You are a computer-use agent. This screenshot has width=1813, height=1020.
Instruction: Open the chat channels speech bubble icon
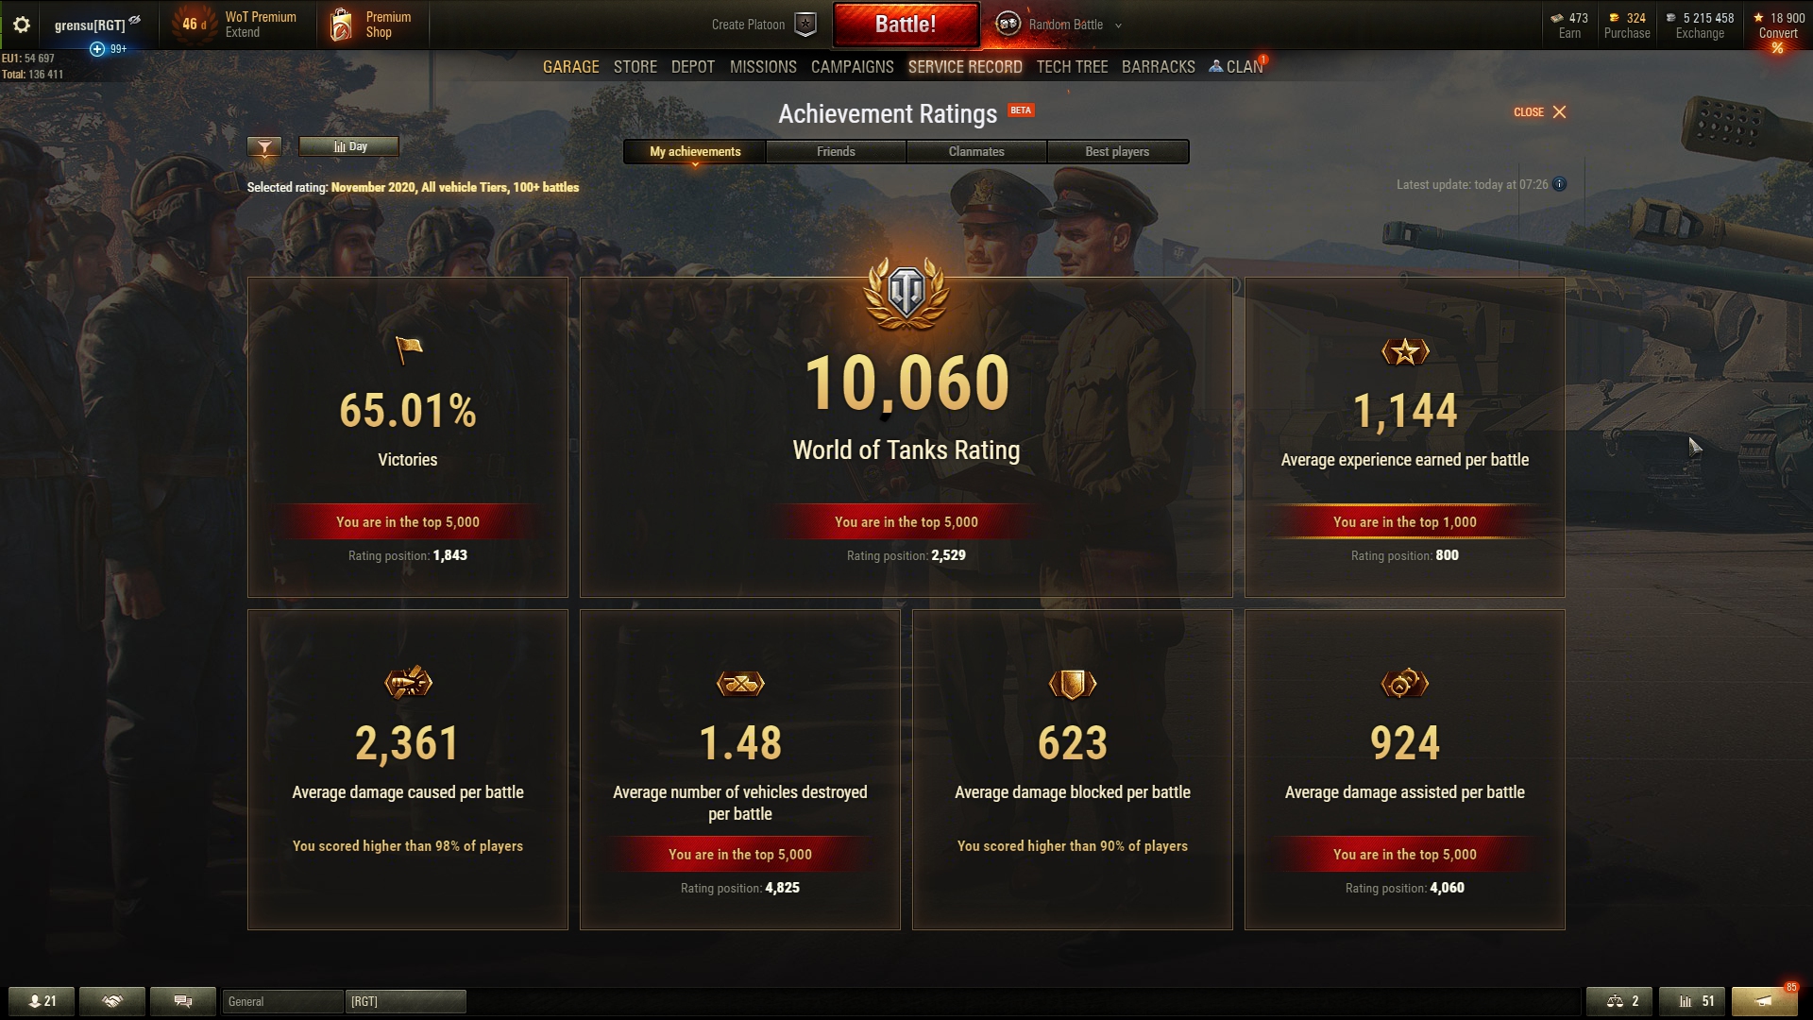click(x=183, y=1001)
